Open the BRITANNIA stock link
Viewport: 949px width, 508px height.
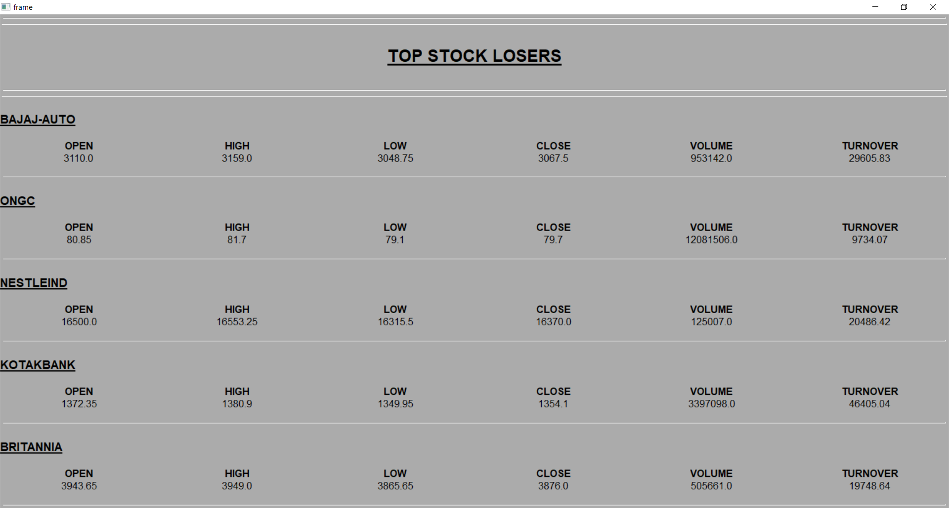click(x=32, y=446)
